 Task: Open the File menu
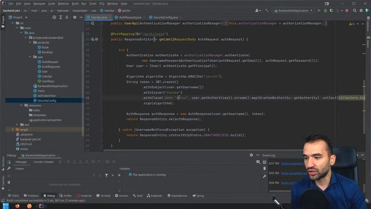pyautogui.click(x=11, y=4)
